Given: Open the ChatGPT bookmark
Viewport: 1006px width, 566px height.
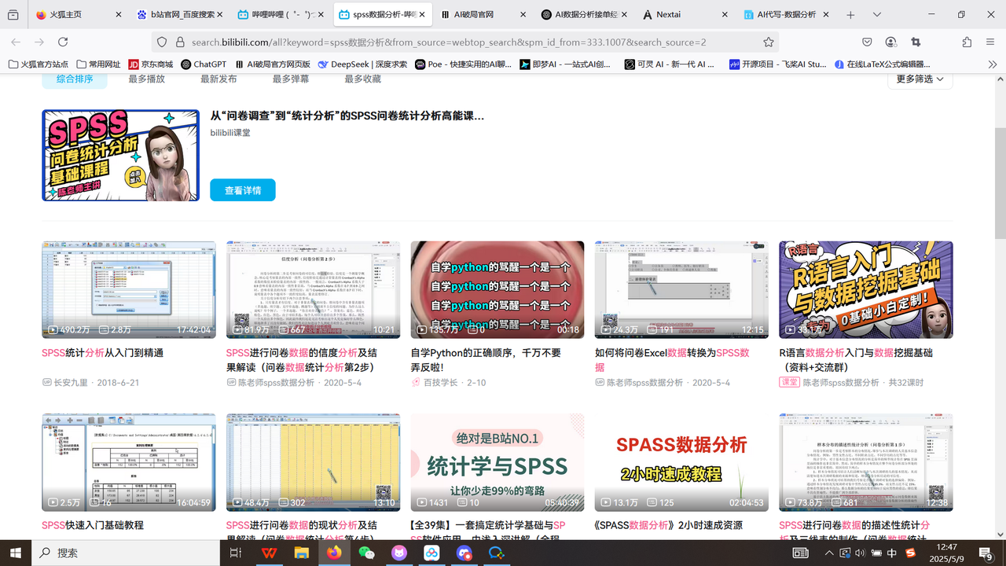Looking at the screenshot, I should [x=204, y=64].
